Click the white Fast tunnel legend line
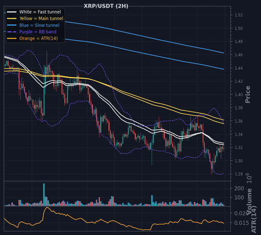Viewport: 261px width, 235px height. click(x=11, y=12)
